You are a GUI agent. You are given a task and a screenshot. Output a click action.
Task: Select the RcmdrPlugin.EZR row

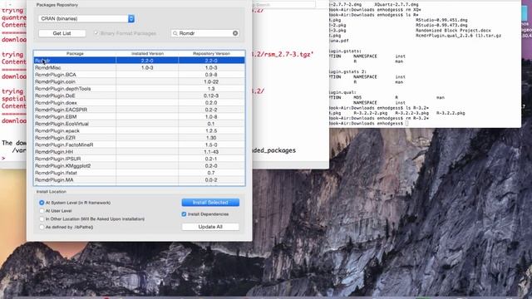pyautogui.click(x=139, y=138)
